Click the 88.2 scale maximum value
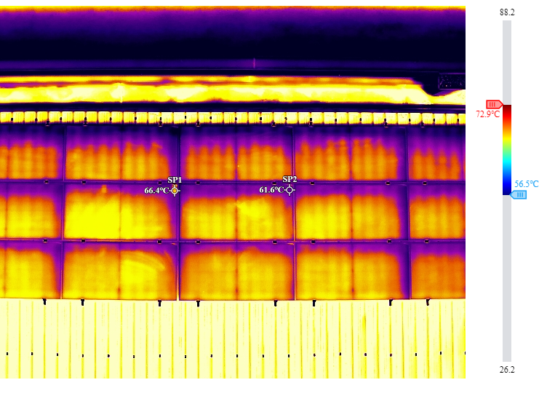This screenshot has height=404, width=539. coord(507,12)
